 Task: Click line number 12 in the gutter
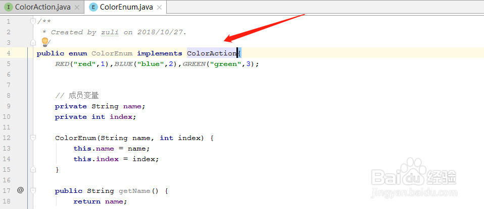[x=7, y=138]
